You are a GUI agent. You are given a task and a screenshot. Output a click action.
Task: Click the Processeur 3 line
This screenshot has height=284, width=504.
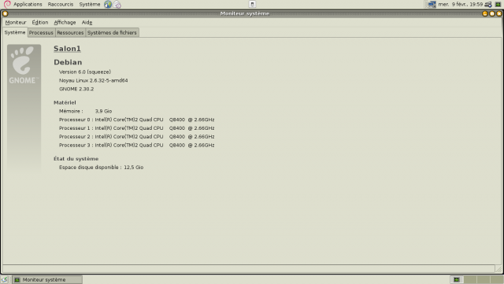[x=136, y=146]
